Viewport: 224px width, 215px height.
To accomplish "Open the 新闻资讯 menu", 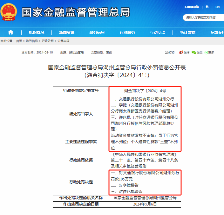I will pos(67,33).
